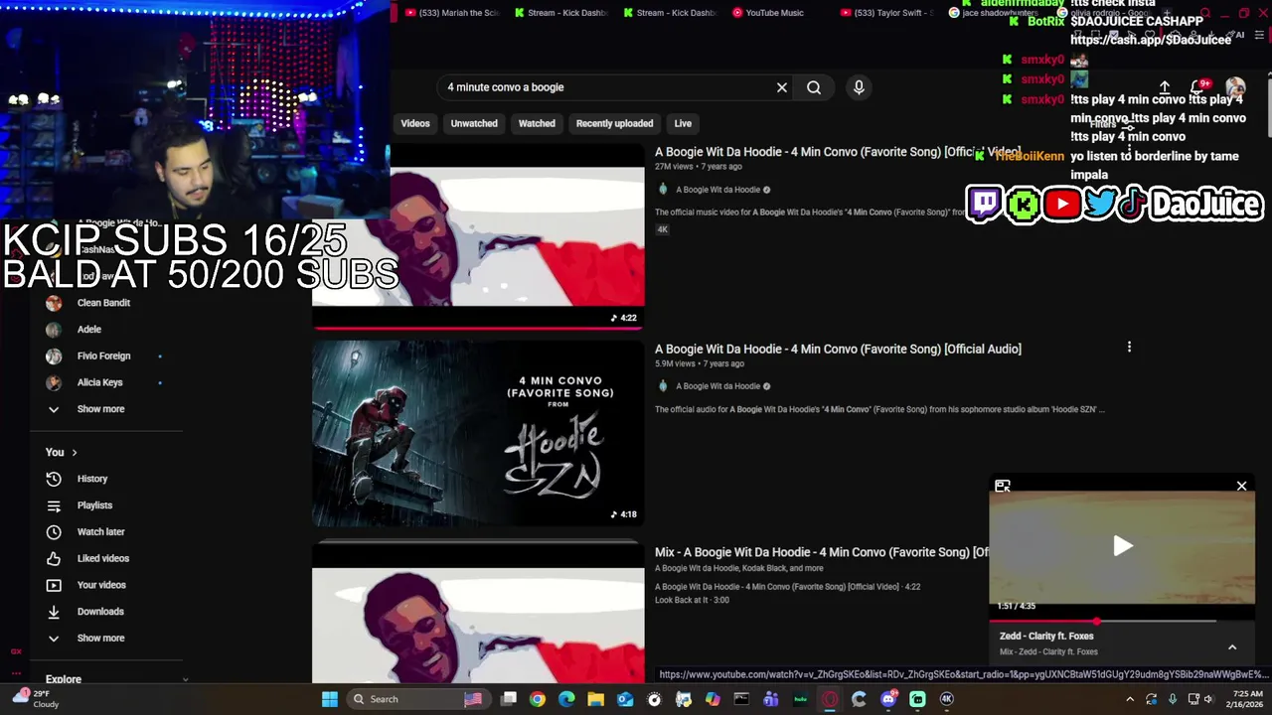Start voice search with microphone icon
This screenshot has height=715, width=1272.
[x=859, y=87]
